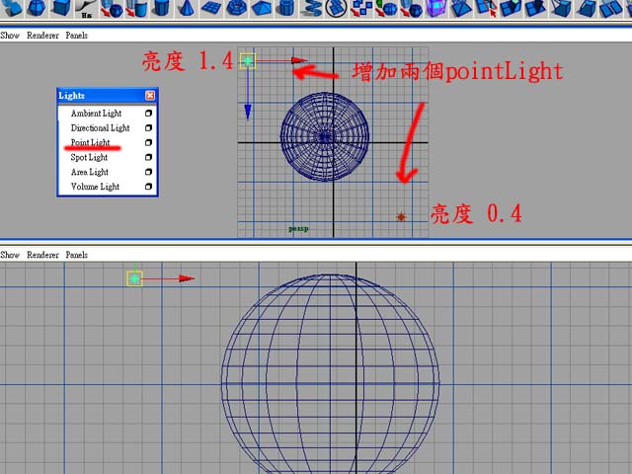Open Panels menu in upper viewport

point(77,36)
